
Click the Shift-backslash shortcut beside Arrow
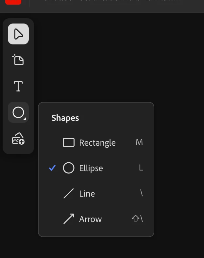coord(137,218)
